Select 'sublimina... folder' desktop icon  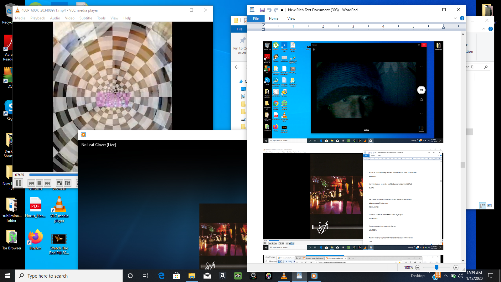pos(12,210)
